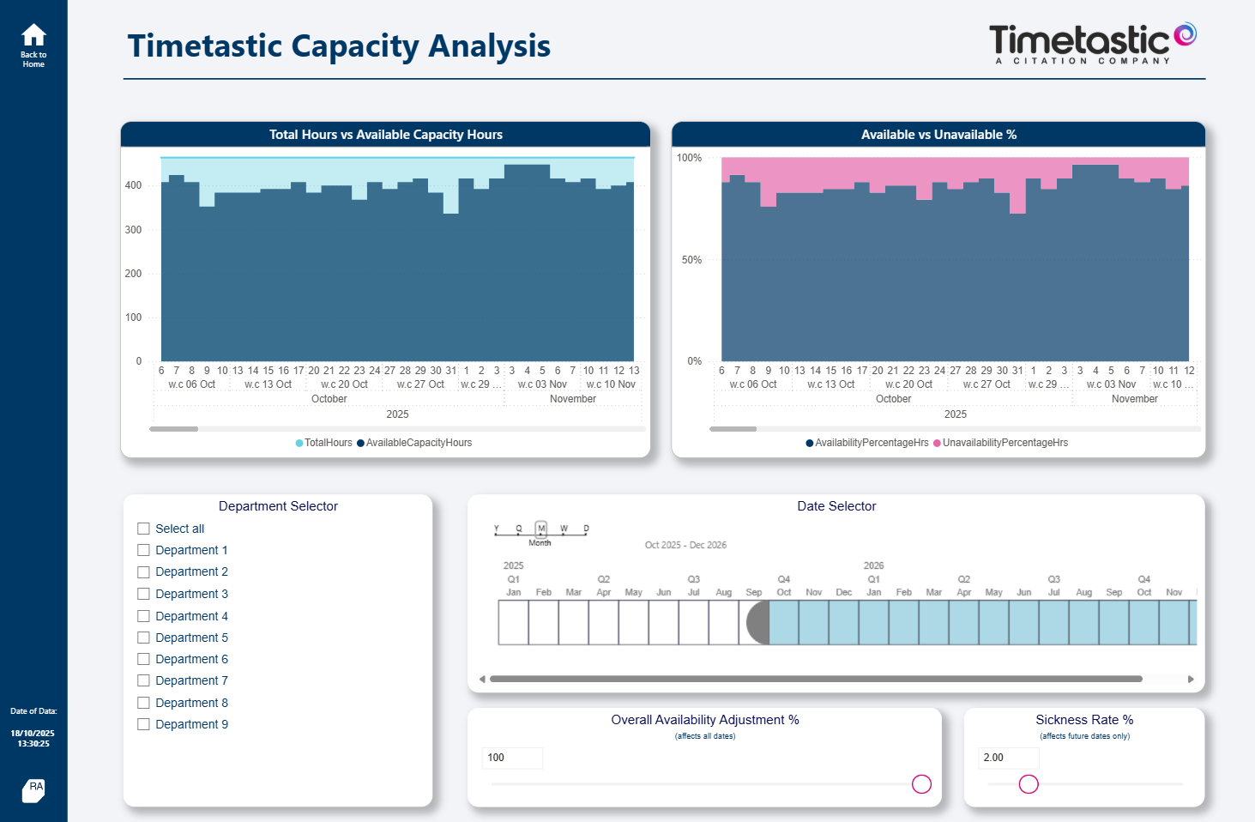Screen dimensions: 1255x822
Task: Click 'w.c 13 Oct' label in Available vs Unavailable chart
Action: [830, 384]
